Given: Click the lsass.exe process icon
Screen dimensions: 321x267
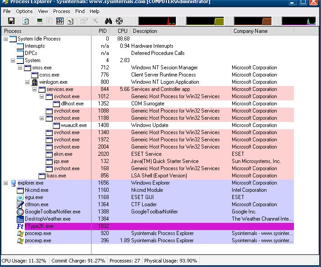Looking at the screenshot, I should click(42, 176).
